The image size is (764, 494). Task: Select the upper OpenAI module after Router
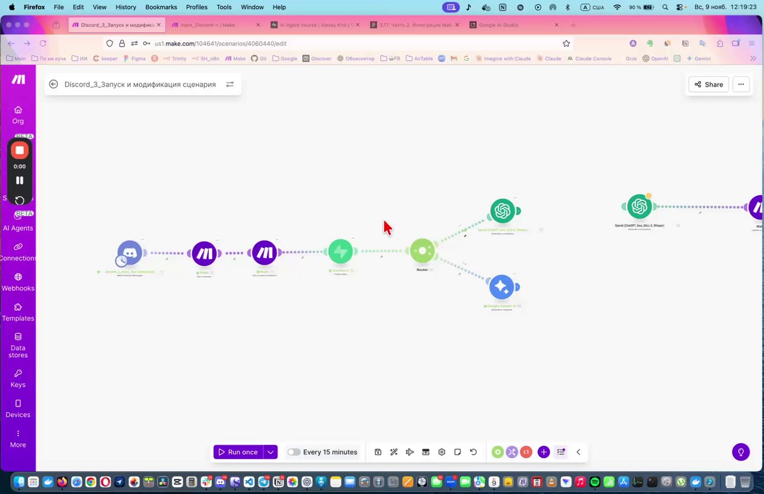click(503, 211)
